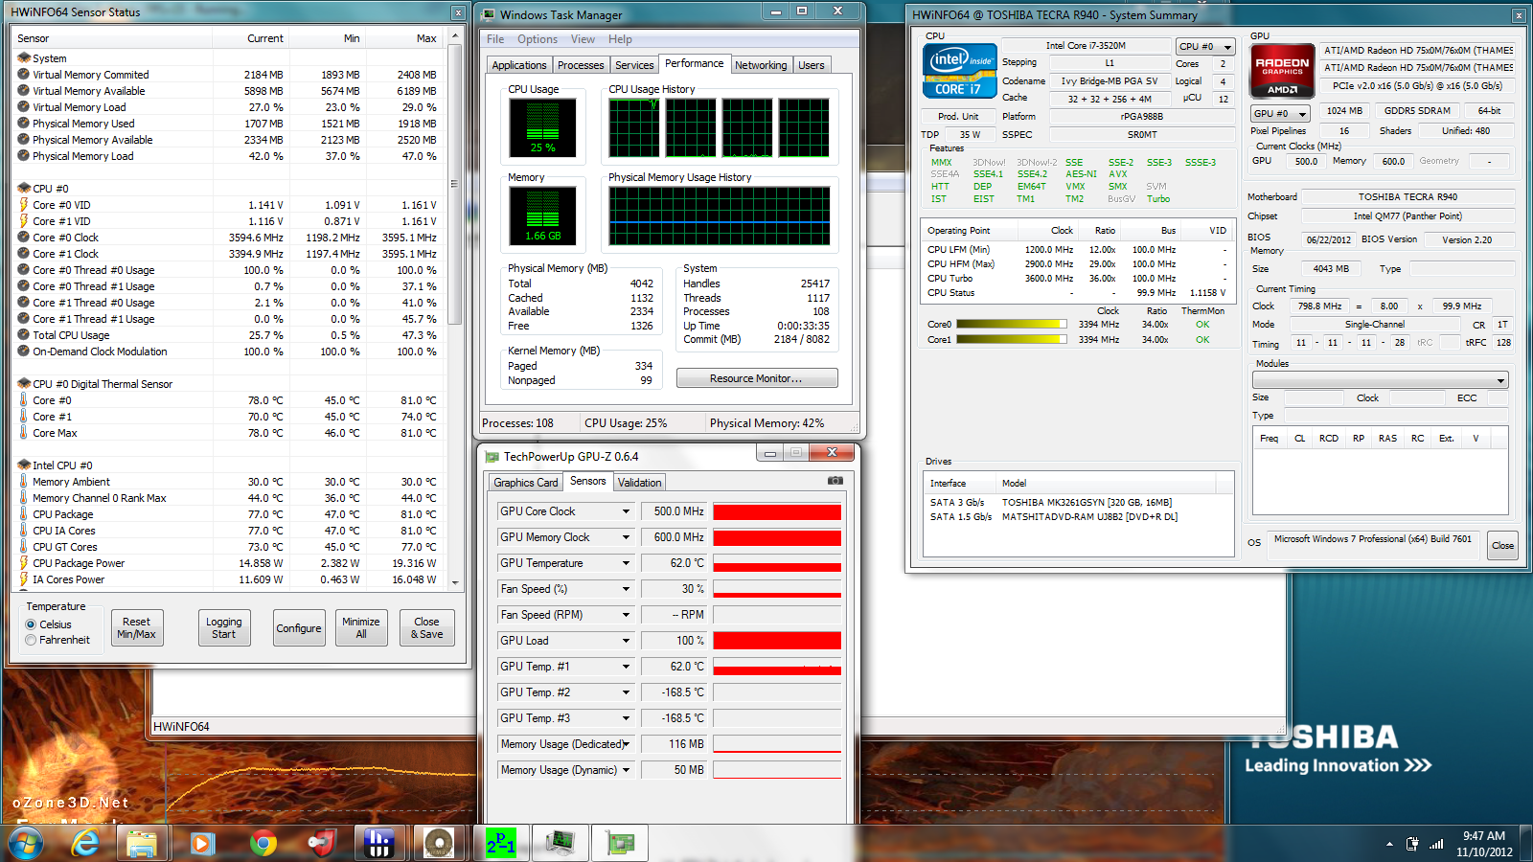1533x862 pixels.
Task: Open Windows Media Player from the taskbar
Action: click(x=202, y=843)
